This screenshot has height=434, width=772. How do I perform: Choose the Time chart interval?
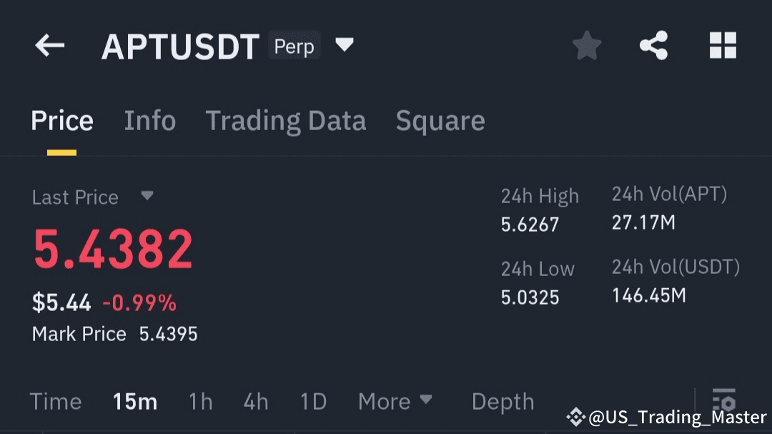click(x=56, y=402)
